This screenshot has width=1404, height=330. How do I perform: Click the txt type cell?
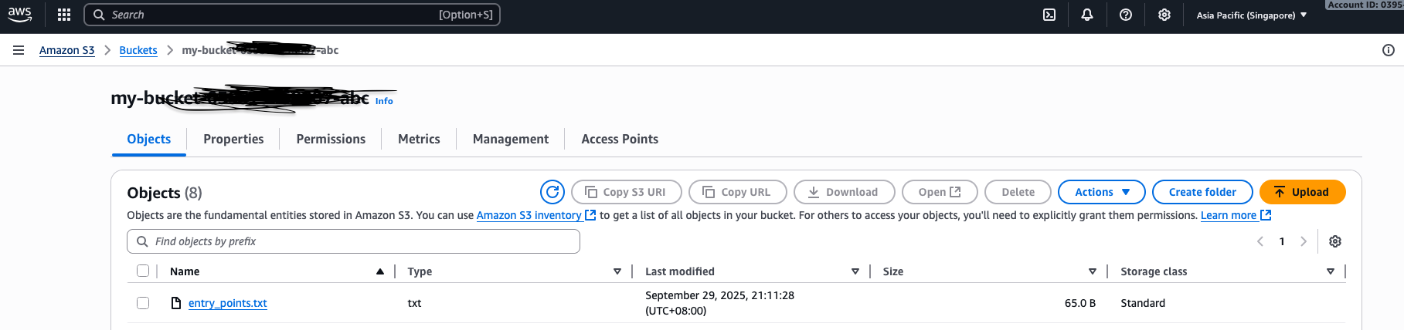[x=414, y=303]
